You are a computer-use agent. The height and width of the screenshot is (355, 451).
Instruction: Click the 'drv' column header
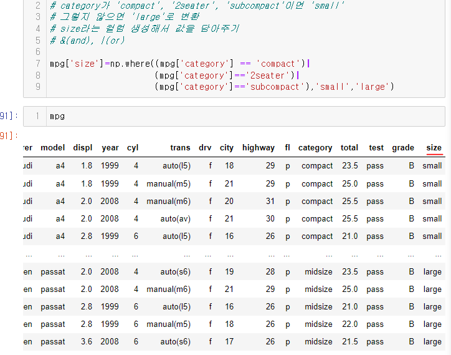click(x=205, y=148)
